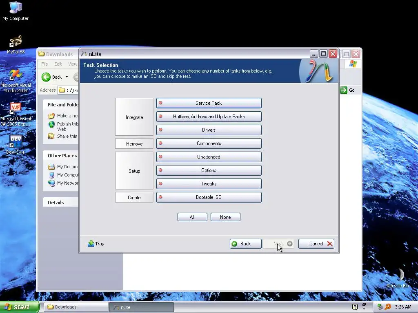The width and height of the screenshot is (418, 313).
Task: Click the help icon in the taskbar
Action: pyautogui.click(x=355, y=307)
